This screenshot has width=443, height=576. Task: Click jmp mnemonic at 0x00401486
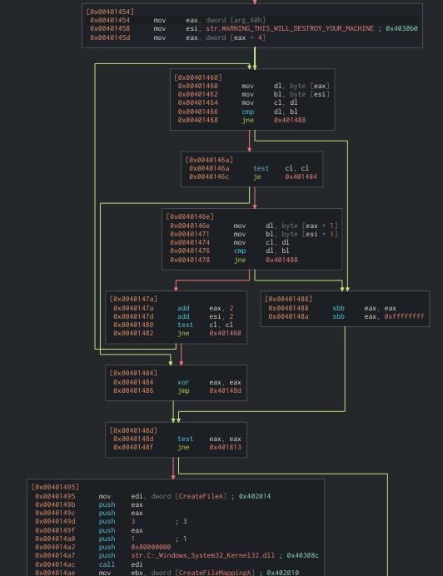[183, 391]
